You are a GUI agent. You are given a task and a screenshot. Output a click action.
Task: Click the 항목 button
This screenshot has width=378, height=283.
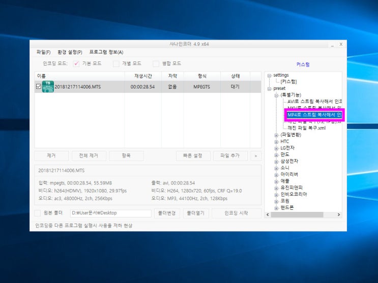point(126,155)
